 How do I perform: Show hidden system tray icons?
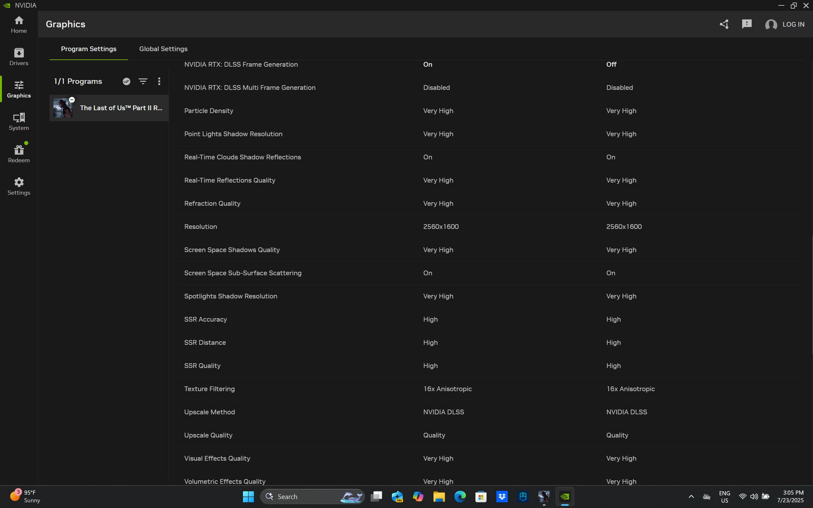(691, 497)
